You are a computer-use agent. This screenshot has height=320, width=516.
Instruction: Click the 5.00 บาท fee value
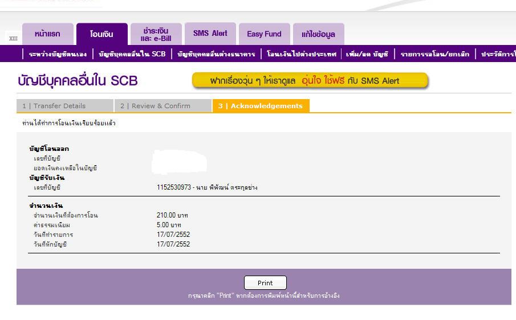click(x=169, y=225)
